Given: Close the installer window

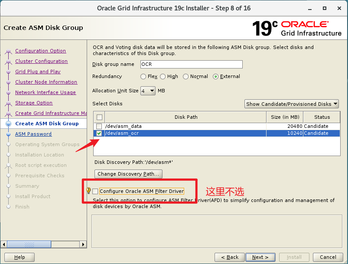Looking at the screenshot, I should [339, 8].
